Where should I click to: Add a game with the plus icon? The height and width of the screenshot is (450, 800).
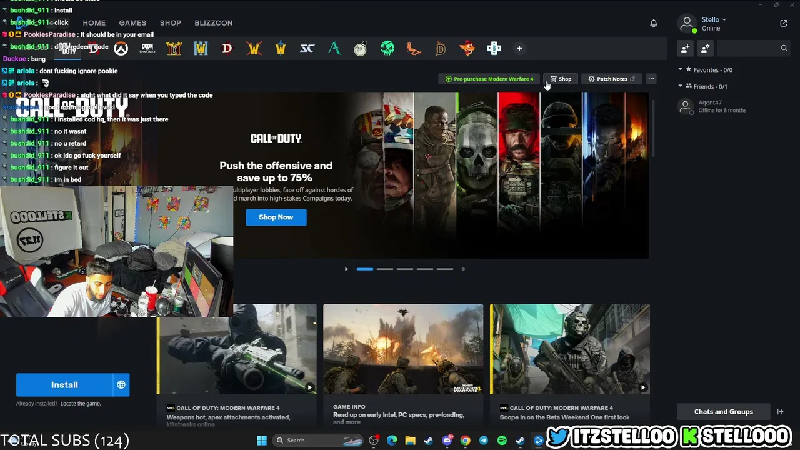pos(519,48)
